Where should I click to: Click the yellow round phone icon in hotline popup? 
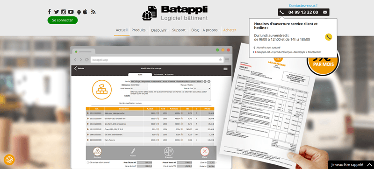coord(329,37)
